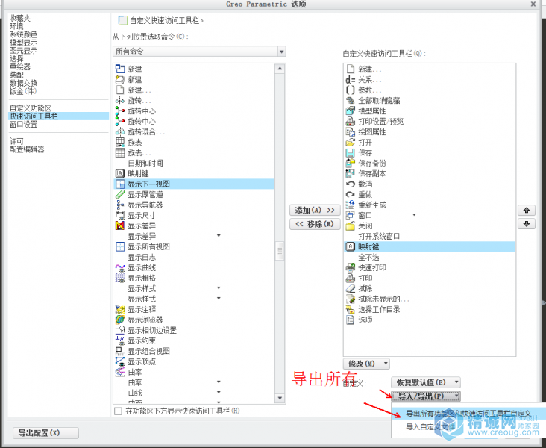This screenshot has height=448, width=546.
Task: Expand the arrow beside second 显示样式 row
Action: 219,299
